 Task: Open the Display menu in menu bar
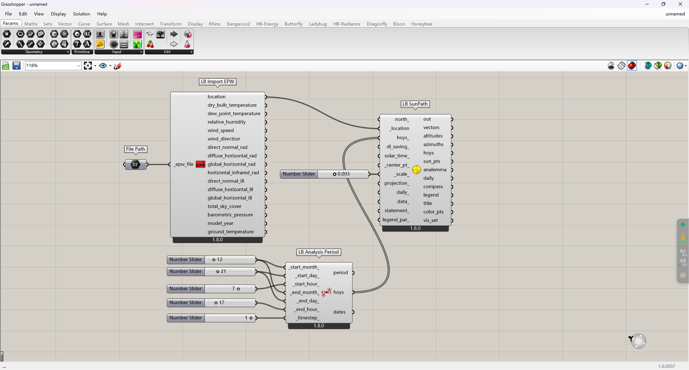pos(58,14)
